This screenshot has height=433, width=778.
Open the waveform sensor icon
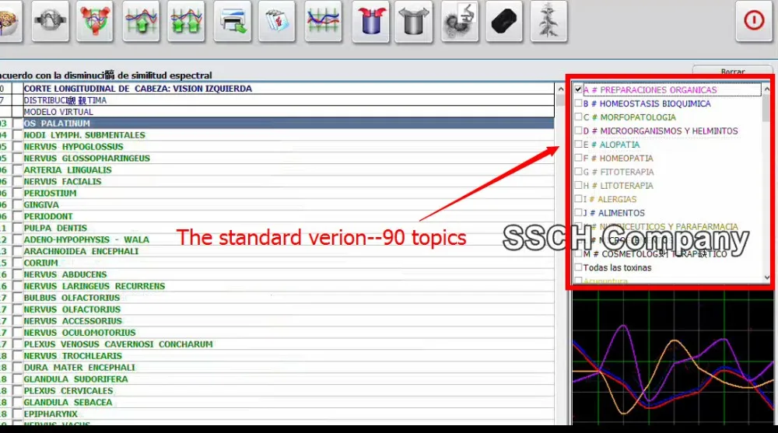tap(50, 21)
